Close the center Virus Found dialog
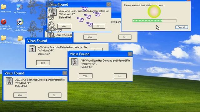200x112 pixels. [x=130, y=54]
